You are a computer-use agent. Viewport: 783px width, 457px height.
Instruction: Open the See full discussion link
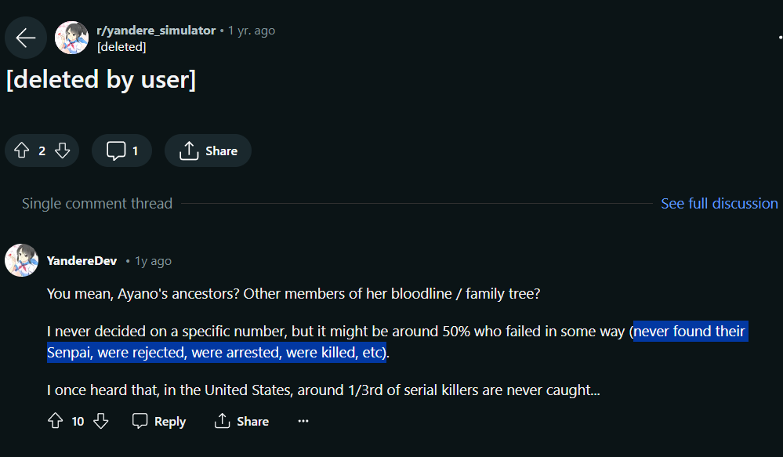(x=719, y=204)
